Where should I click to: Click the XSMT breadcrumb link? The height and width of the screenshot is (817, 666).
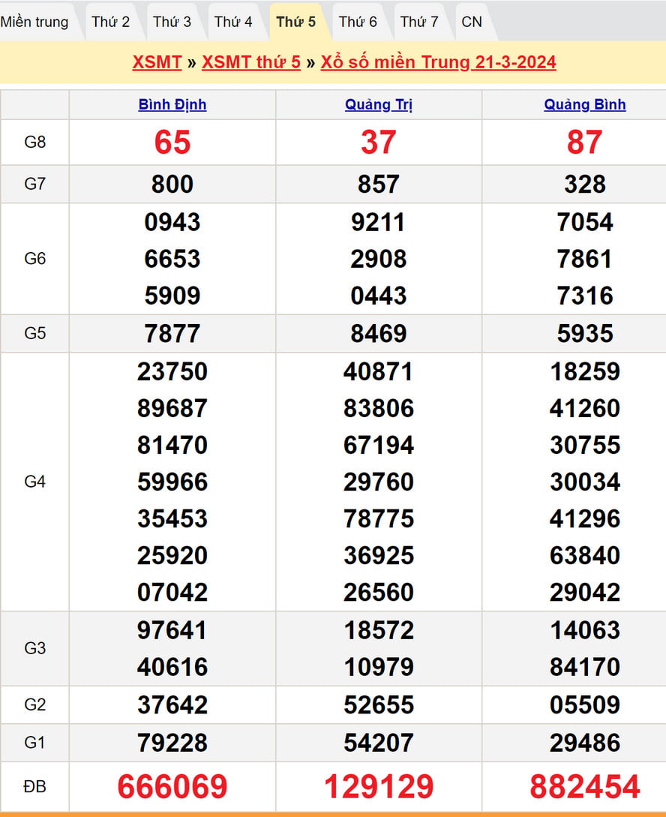(x=157, y=62)
